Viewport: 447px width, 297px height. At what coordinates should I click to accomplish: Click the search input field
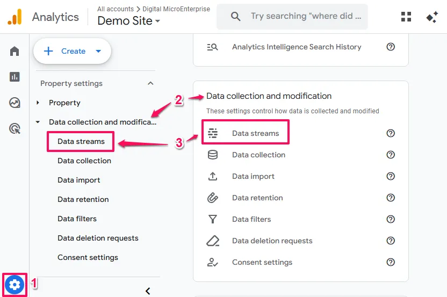pos(301,17)
